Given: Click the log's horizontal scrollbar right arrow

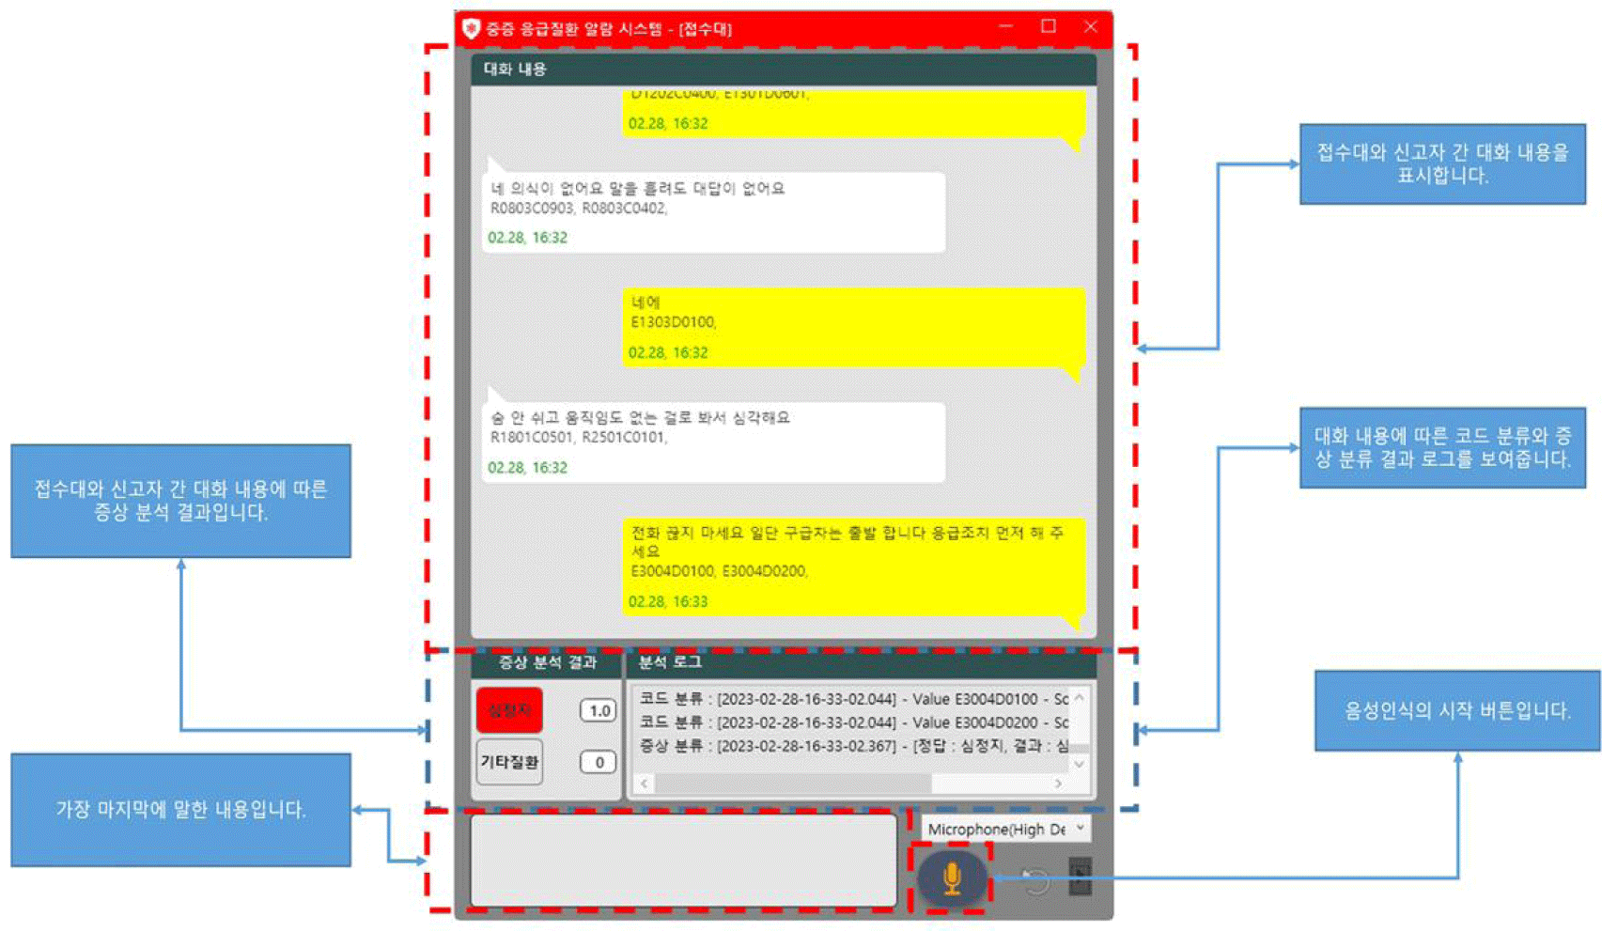Looking at the screenshot, I should pos(1059,783).
